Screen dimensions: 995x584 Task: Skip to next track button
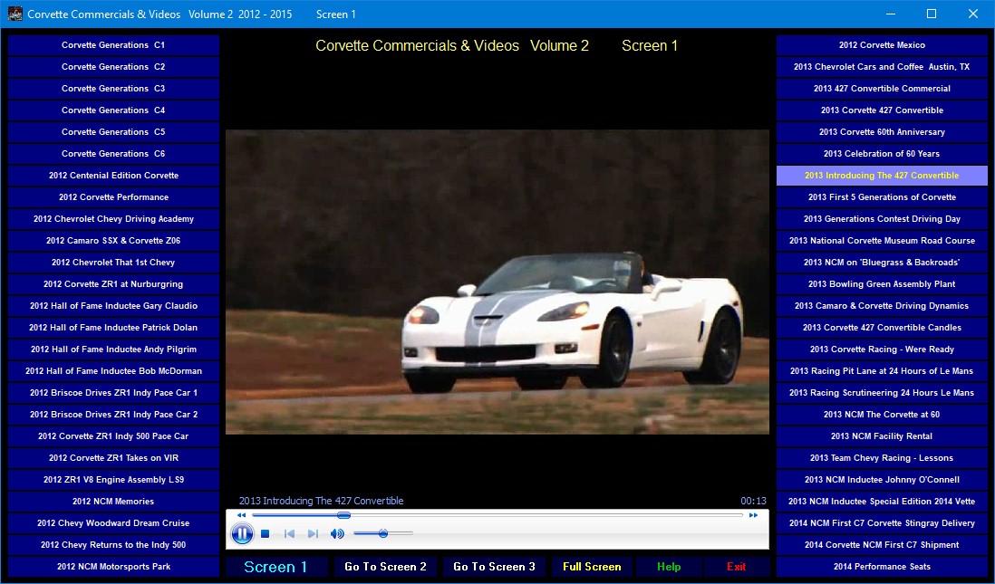pyautogui.click(x=313, y=534)
